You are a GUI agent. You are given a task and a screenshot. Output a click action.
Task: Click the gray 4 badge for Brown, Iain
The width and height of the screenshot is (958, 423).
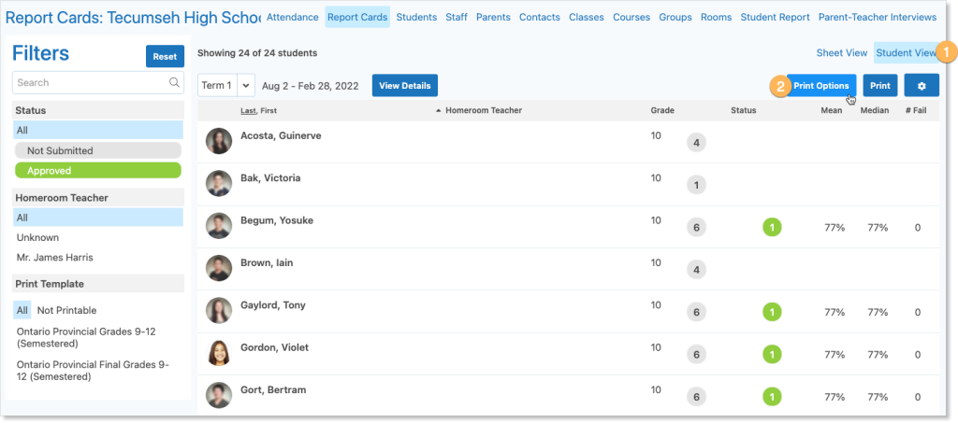pyautogui.click(x=696, y=270)
